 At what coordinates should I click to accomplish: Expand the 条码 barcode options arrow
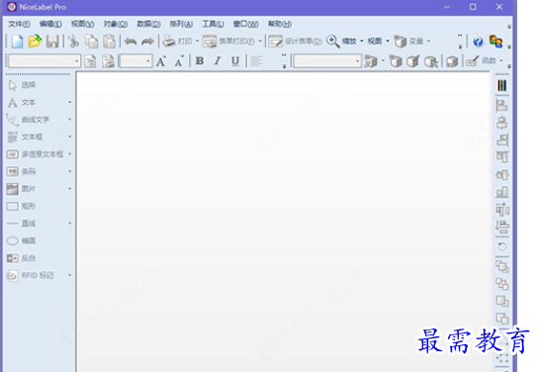(69, 171)
